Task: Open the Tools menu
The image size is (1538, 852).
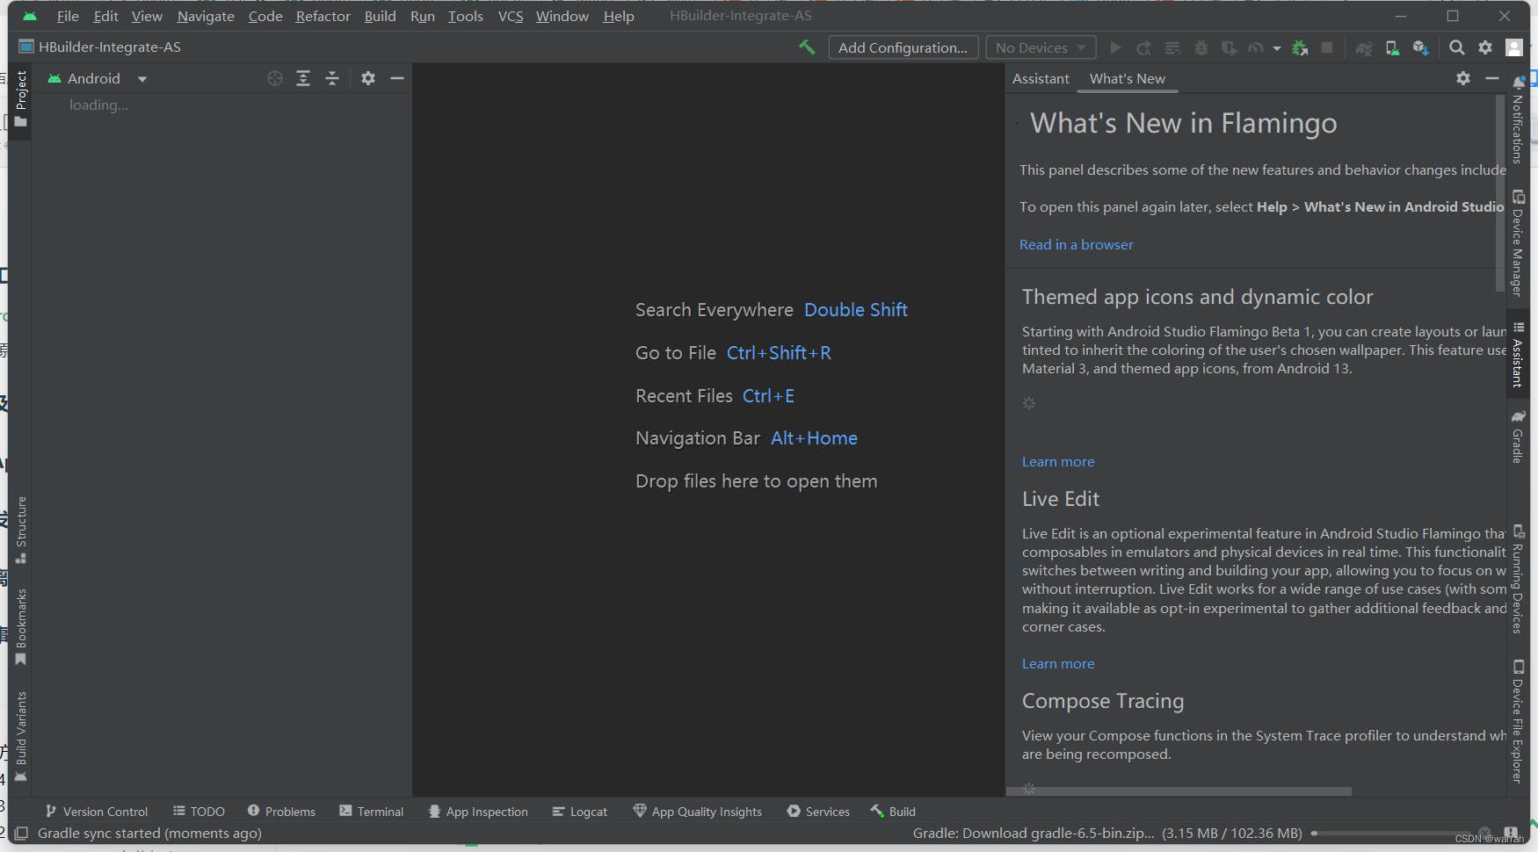Action: click(465, 16)
